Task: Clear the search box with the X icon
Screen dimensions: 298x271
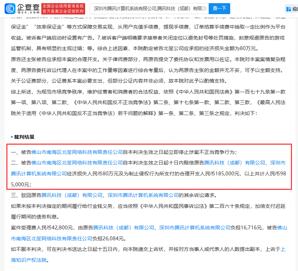Action: click(204, 8)
